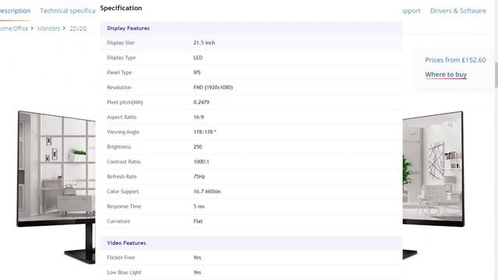Open the Support tab
498x280 pixels.
[x=412, y=11]
